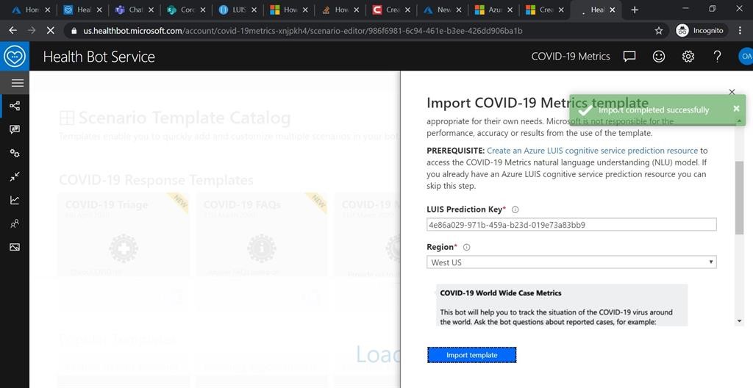753x388 pixels.
Task: Click the panel scrollbar thumb
Action: (x=739, y=198)
